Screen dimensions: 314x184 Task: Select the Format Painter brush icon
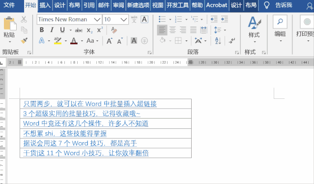coord(24,41)
